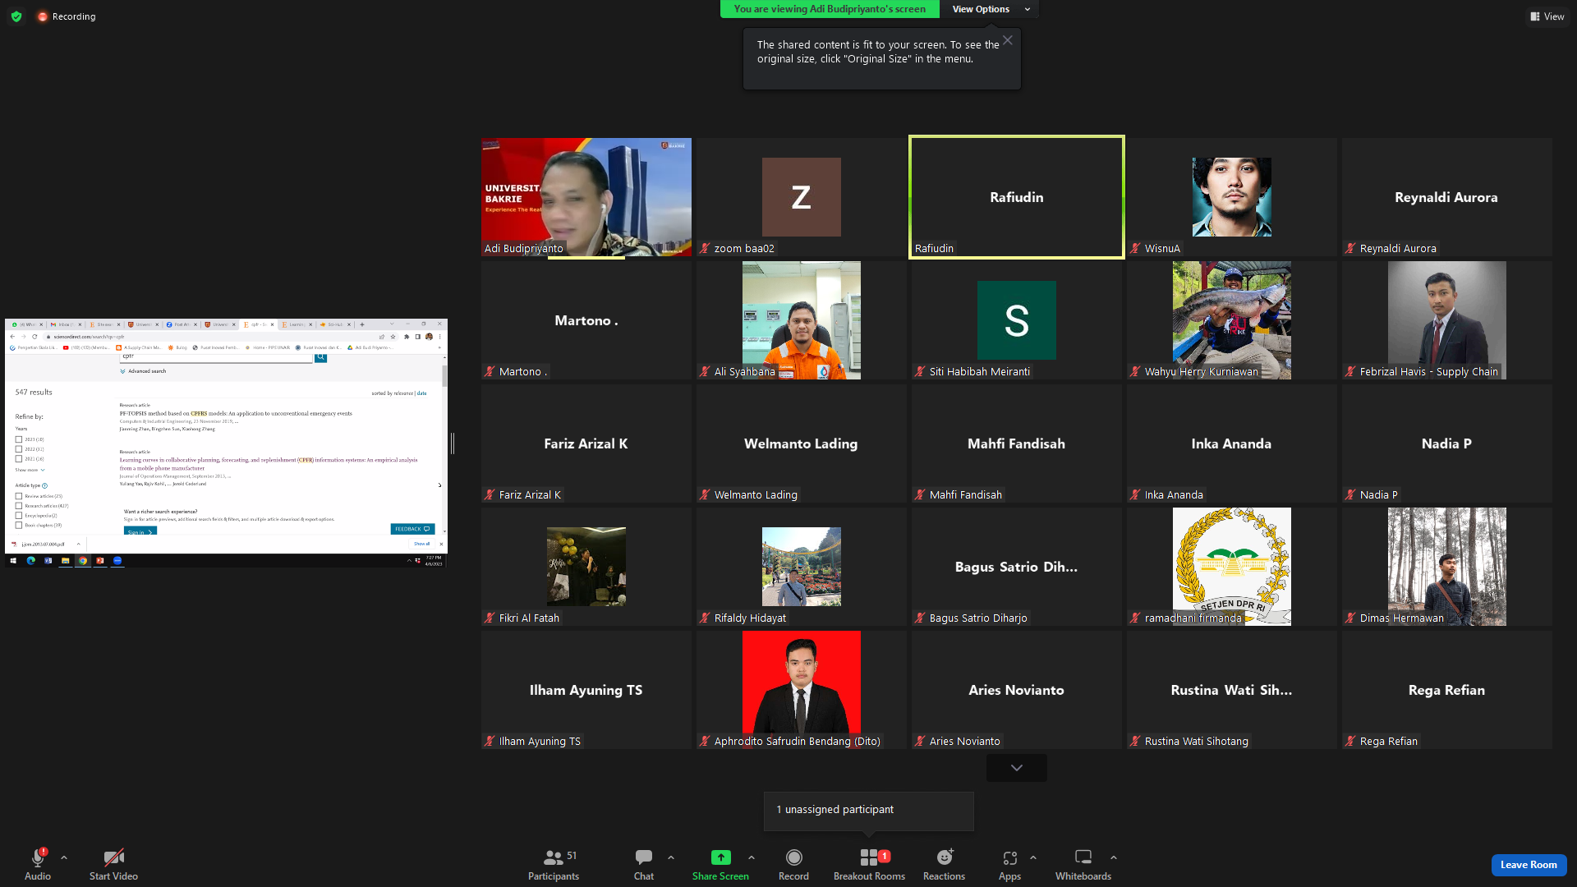Unmute your microphone with the Audio button
This screenshot has height=887, width=1577.
38,865
